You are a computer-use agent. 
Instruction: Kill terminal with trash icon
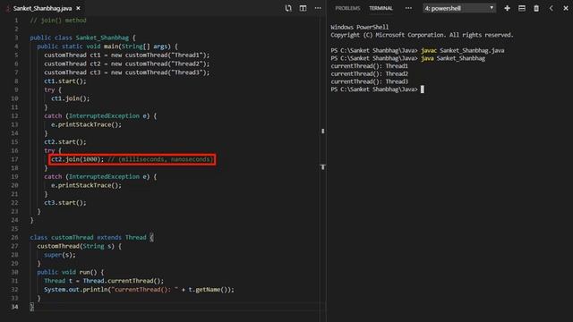point(536,8)
